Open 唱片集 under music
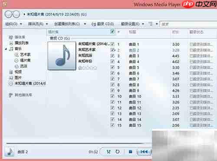This screenshot has height=161, width=217. click(25, 60)
